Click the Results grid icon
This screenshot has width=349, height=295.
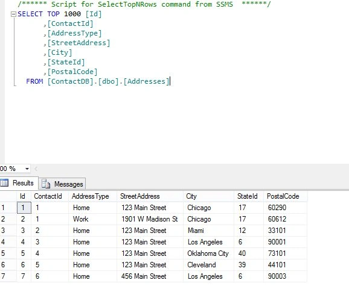coord(4,183)
